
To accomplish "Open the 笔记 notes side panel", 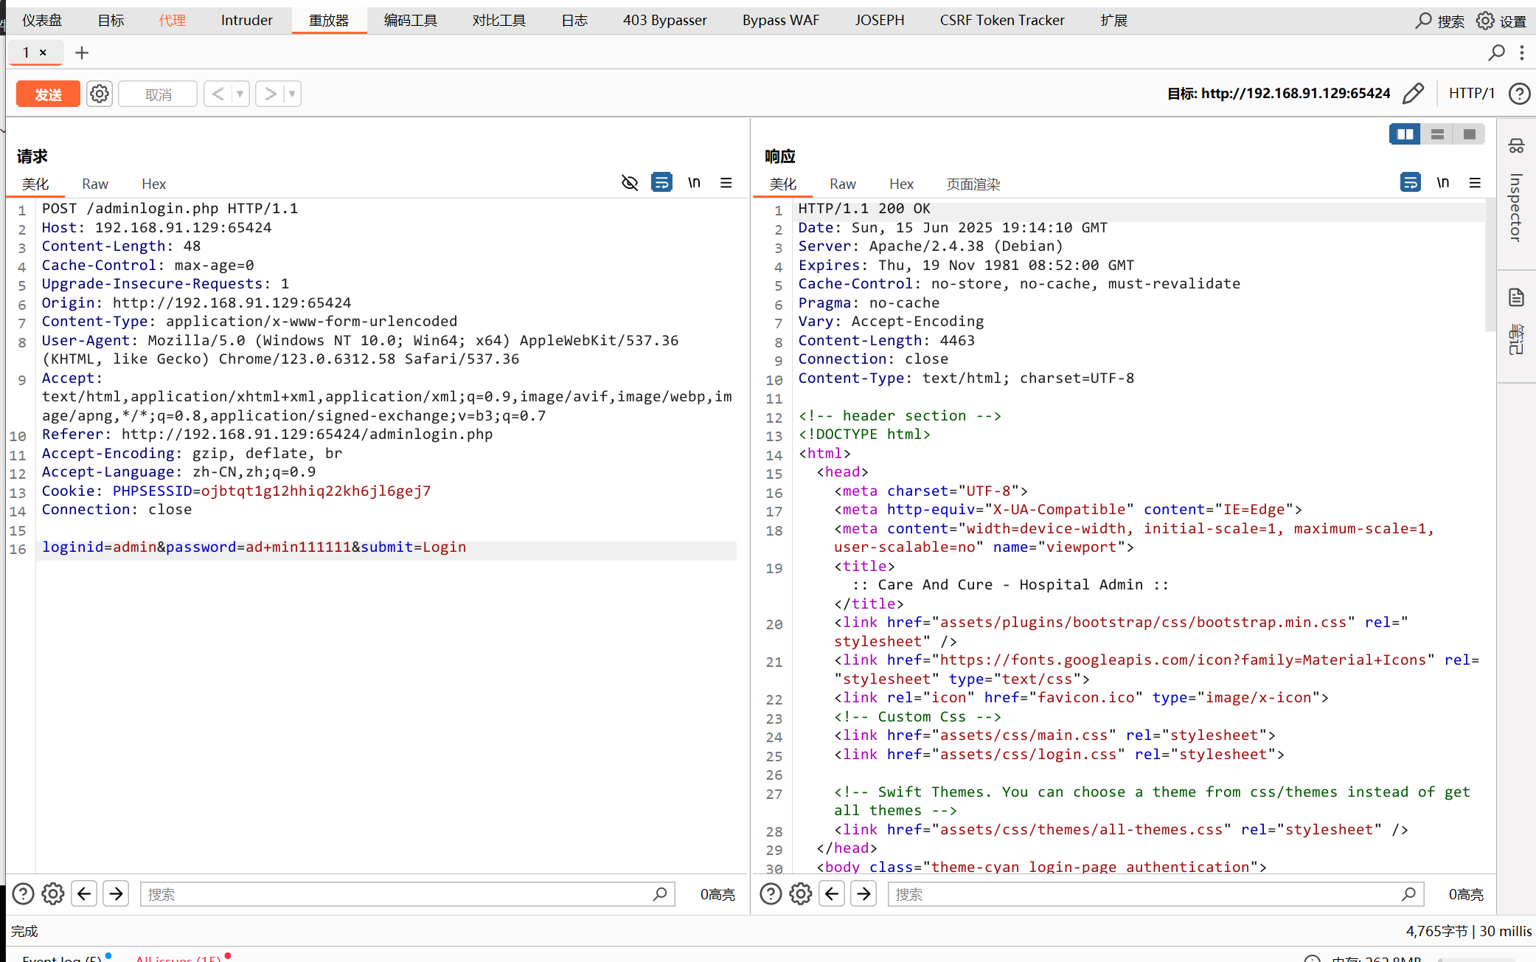I will click(x=1516, y=339).
